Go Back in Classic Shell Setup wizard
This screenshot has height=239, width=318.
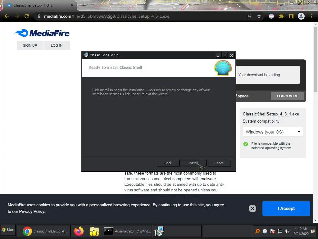[168, 163]
